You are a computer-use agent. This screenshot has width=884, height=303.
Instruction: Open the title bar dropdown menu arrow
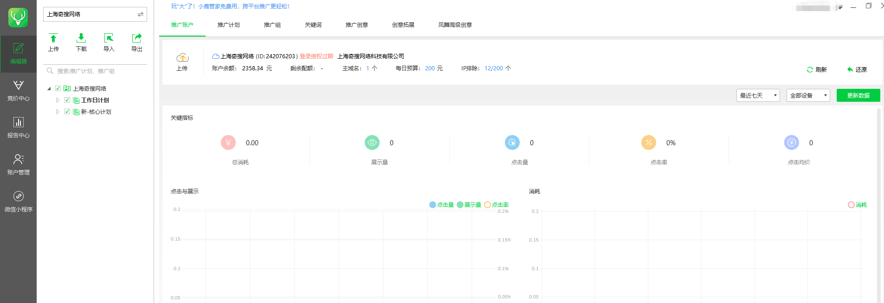[x=840, y=7]
